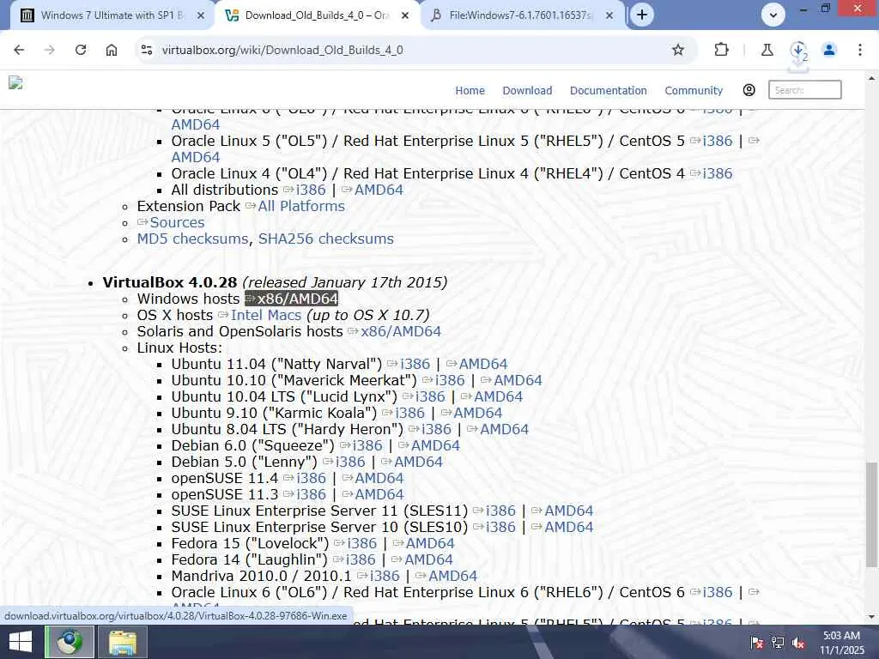Close the Windows 7 Ultimate tab

pyautogui.click(x=201, y=15)
